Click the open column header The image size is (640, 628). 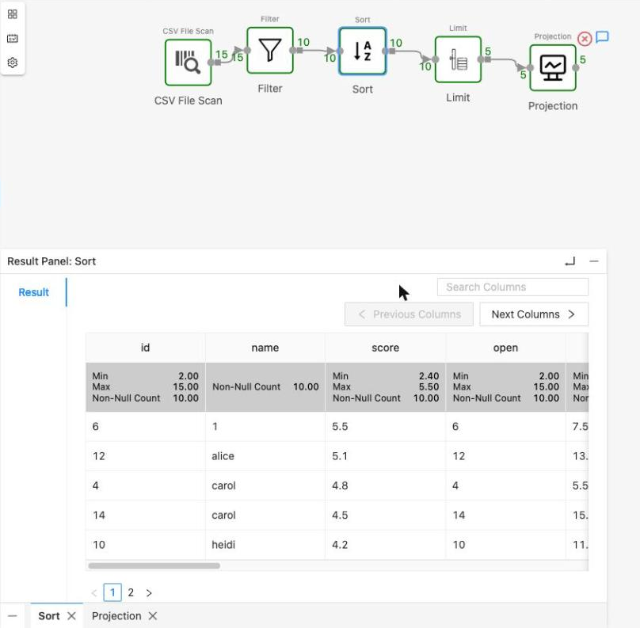click(505, 348)
